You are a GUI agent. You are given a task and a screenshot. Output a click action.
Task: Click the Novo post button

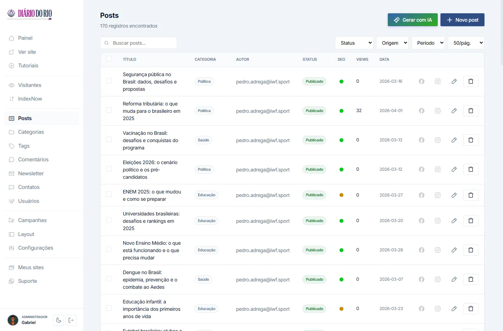462,20
